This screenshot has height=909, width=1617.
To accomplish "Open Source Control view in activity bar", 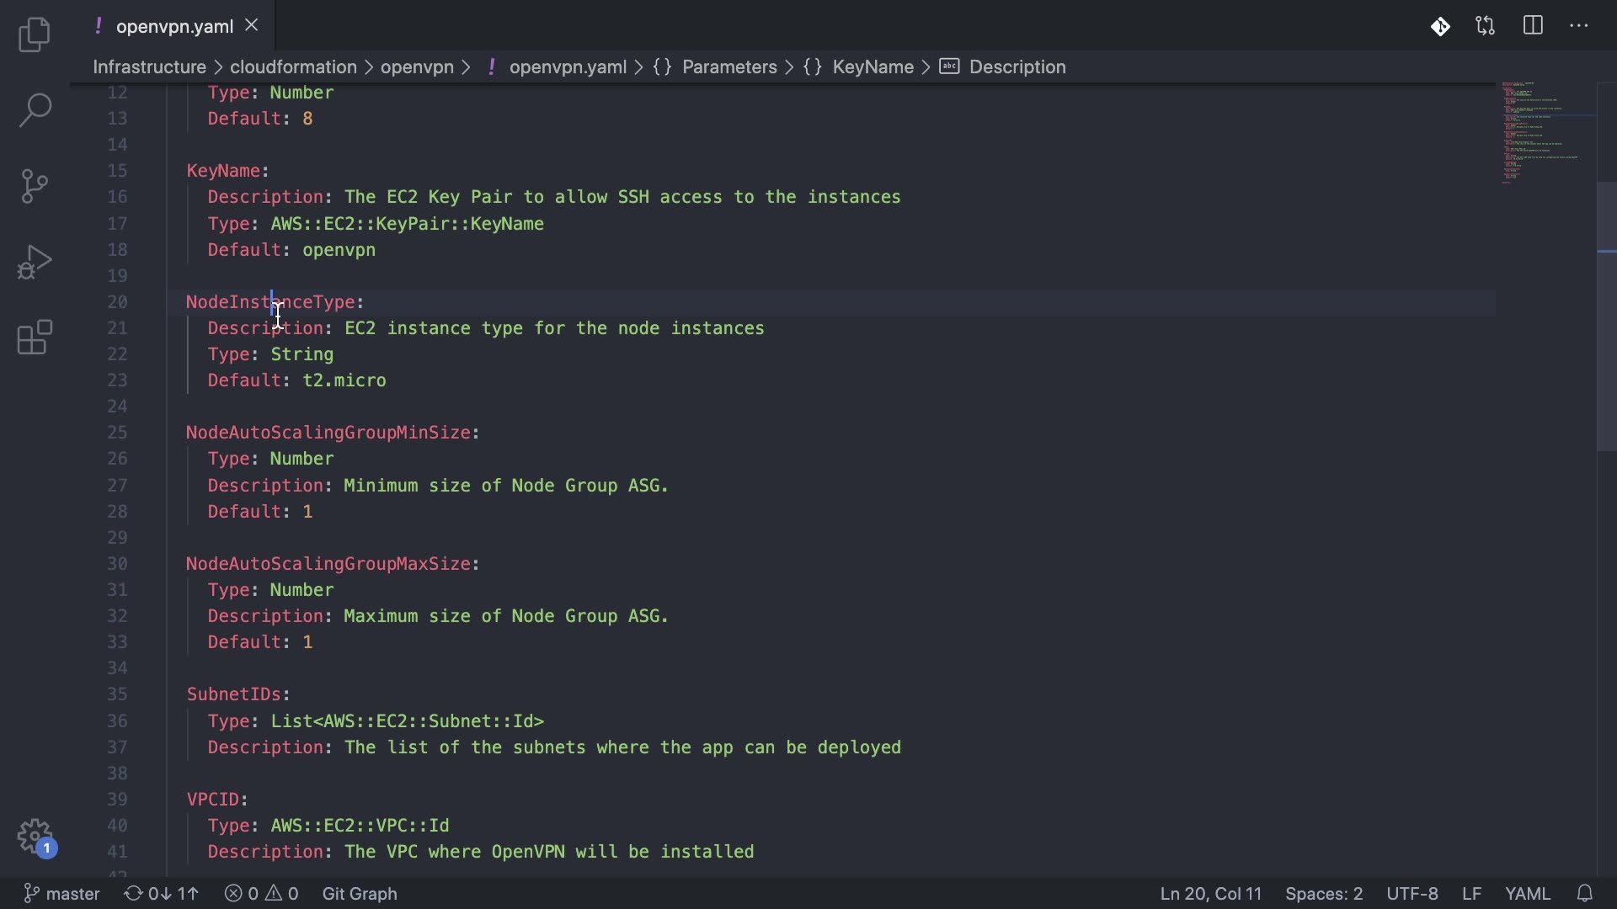I will click(35, 186).
